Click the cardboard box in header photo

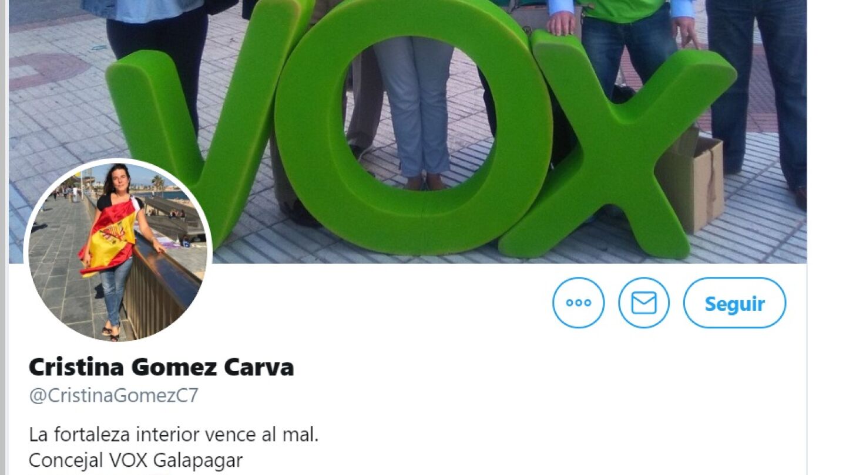pyautogui.click(x=689, y=182)
